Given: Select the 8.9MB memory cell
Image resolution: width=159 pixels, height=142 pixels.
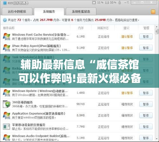Looking at the screenshot, I should (81, 115).
